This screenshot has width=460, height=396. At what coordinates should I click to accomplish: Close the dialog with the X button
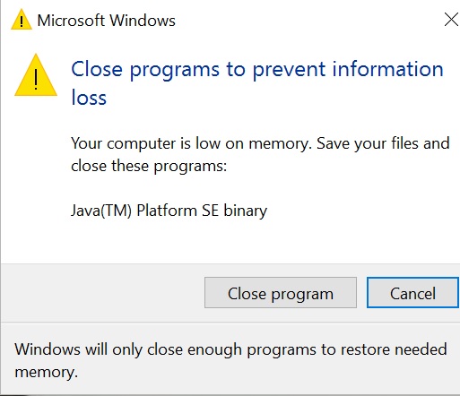tap(451, 20)
